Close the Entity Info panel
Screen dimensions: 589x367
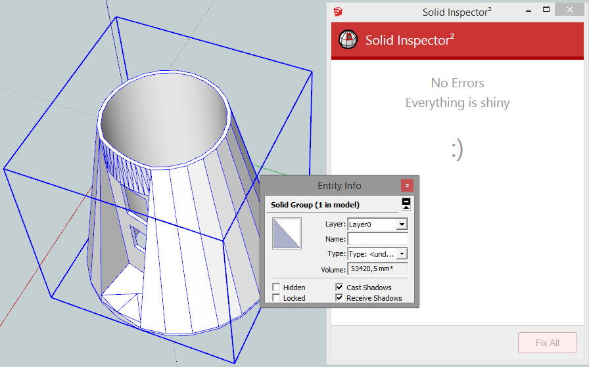click(x=408, y=186)
